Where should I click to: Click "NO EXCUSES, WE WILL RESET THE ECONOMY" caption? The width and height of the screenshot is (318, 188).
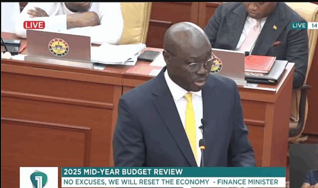136,182
